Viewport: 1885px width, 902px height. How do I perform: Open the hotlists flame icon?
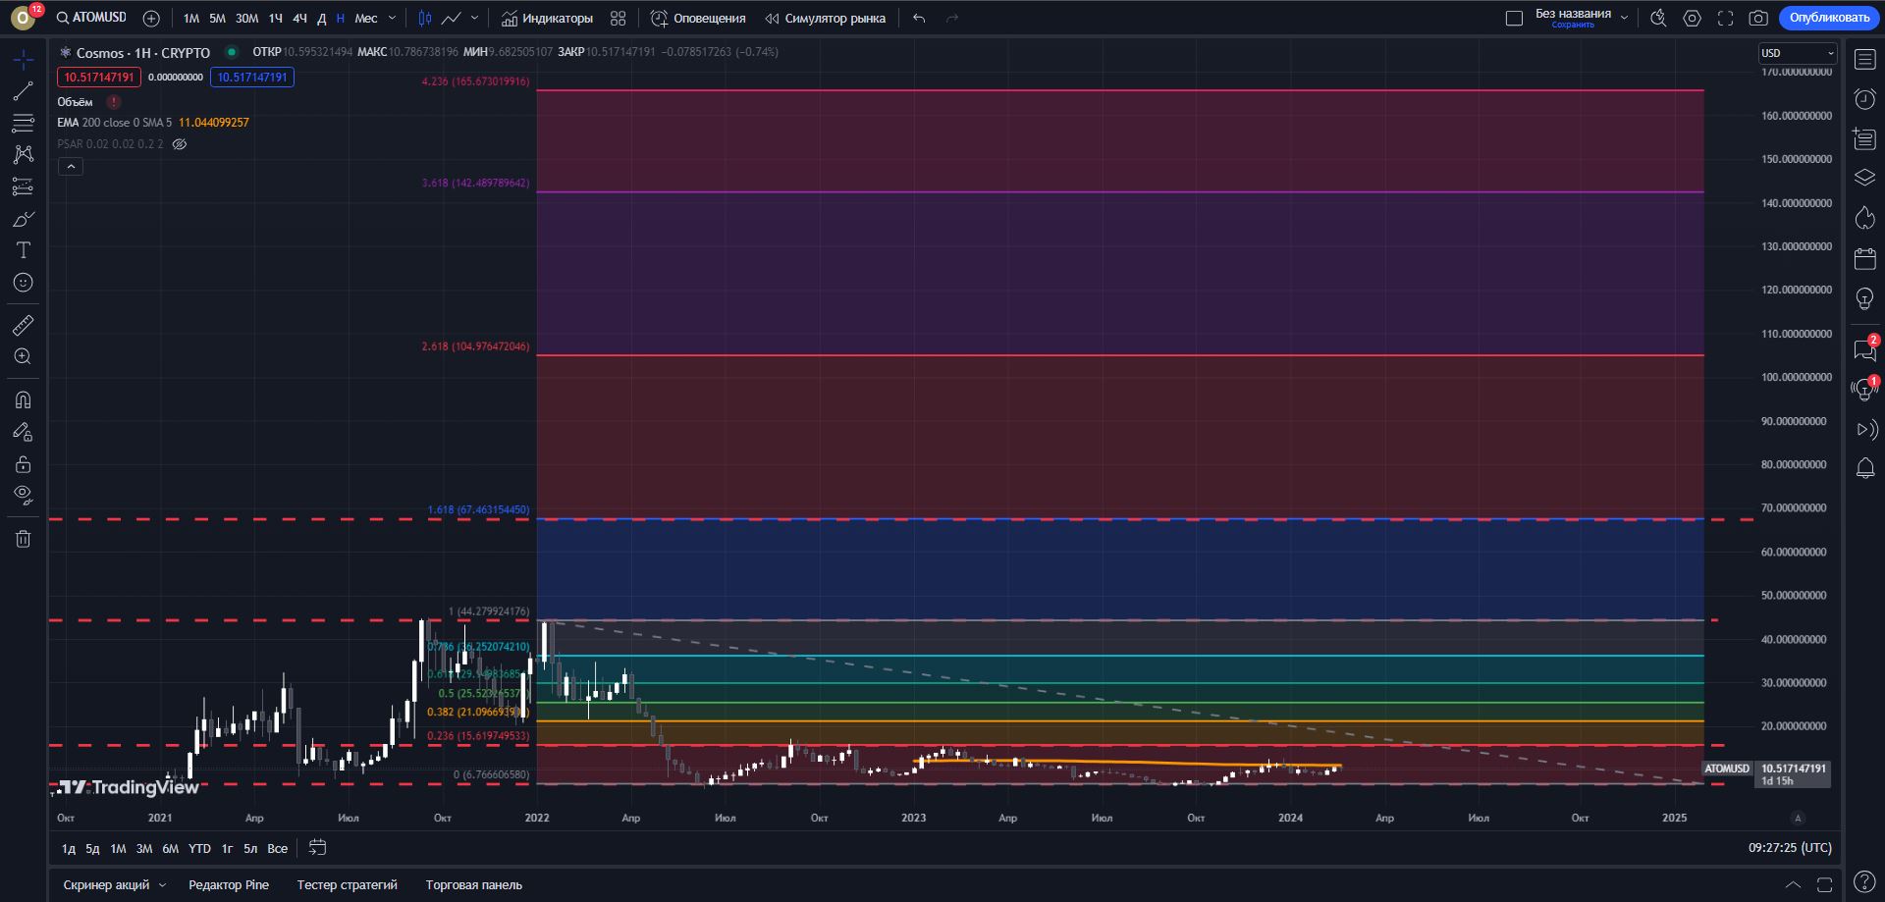(1864, 218)
